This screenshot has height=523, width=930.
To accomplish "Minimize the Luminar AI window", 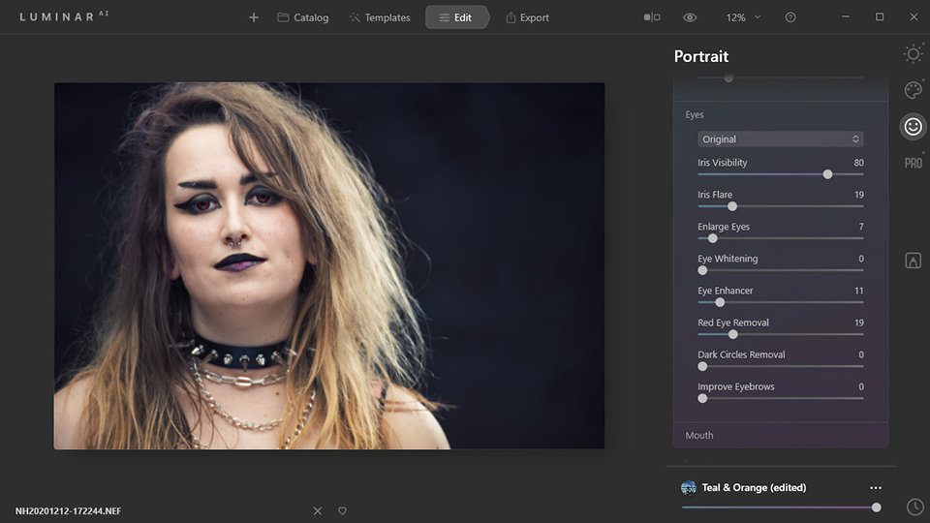I will coord(845,17).
